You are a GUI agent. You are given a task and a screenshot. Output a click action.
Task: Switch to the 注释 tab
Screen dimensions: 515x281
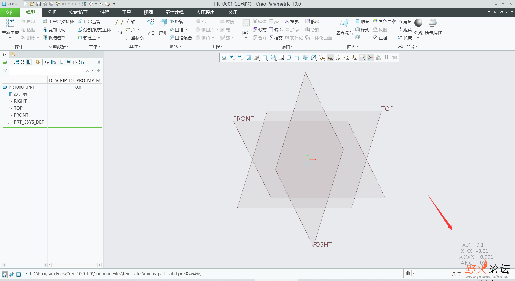click(105, 12)
